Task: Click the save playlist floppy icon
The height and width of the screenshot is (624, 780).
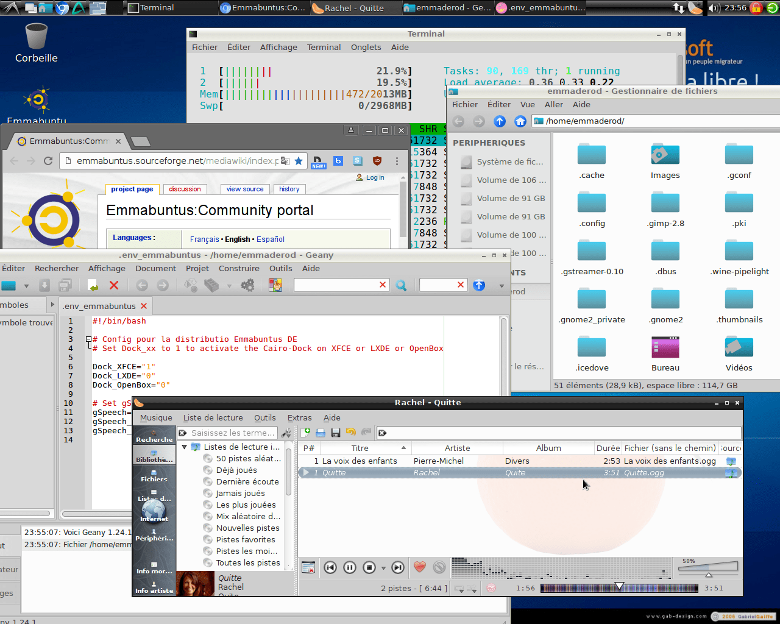Action: pyautogui.click(x=336, y=433)
